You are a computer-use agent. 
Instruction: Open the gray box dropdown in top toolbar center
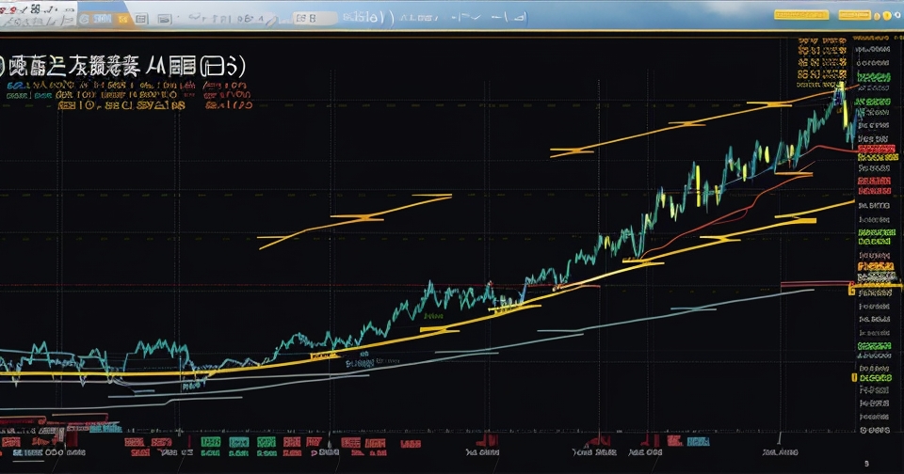pos(315,17)
